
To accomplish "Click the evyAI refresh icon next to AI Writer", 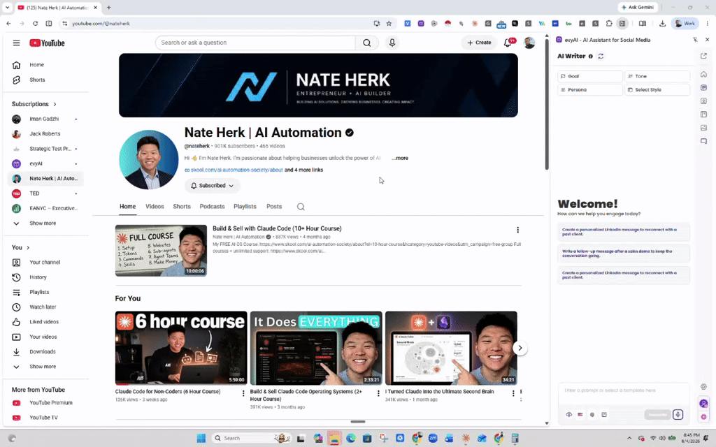I will click(601, 56).
